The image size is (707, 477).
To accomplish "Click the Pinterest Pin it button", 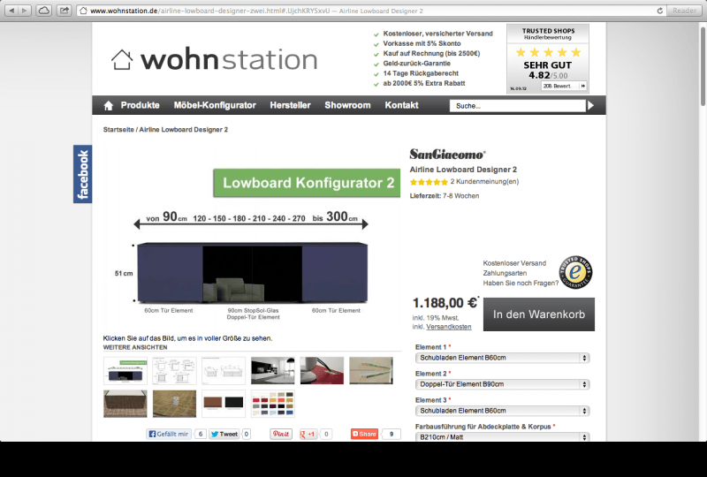I will click(x=281, y=434).
